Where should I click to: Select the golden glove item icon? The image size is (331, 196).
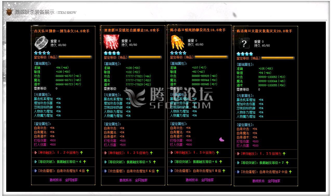[177, 43]
